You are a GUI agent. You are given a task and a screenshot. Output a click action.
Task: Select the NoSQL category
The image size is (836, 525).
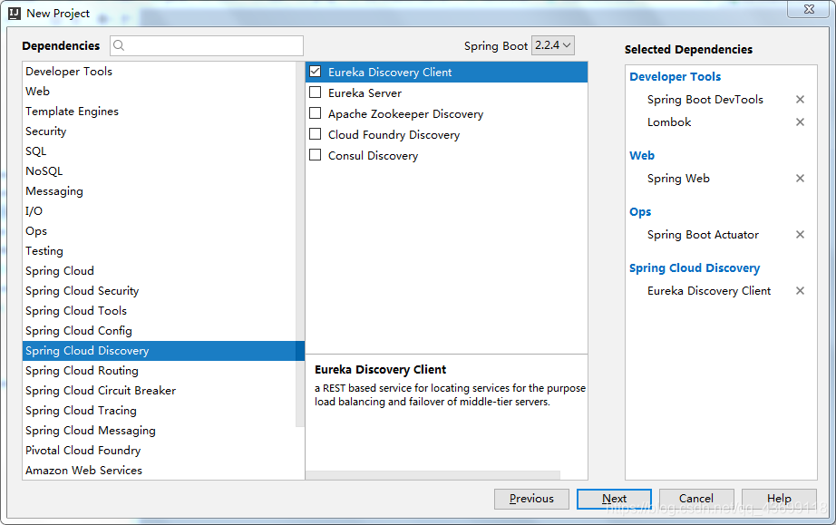[160, 171]
